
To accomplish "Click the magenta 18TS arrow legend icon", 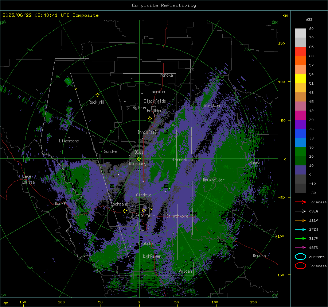I will point(300,248).
